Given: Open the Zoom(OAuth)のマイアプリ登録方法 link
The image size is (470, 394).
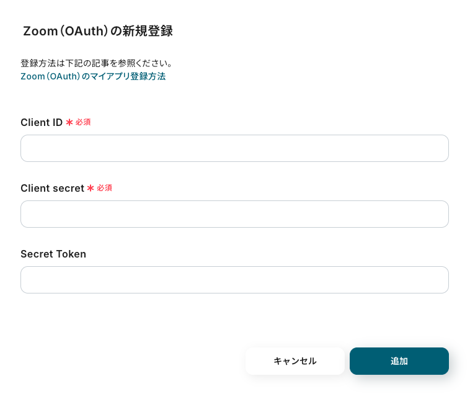Looking at the screenshot, I should point(93,76).
